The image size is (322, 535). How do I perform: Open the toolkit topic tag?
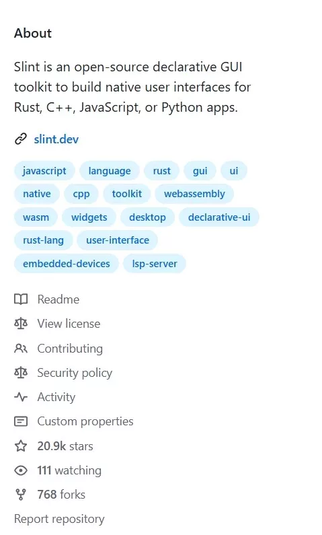pos(127,194)
